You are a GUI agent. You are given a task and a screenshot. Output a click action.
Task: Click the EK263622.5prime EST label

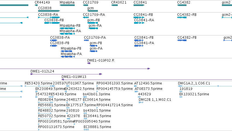pos(79,89)
